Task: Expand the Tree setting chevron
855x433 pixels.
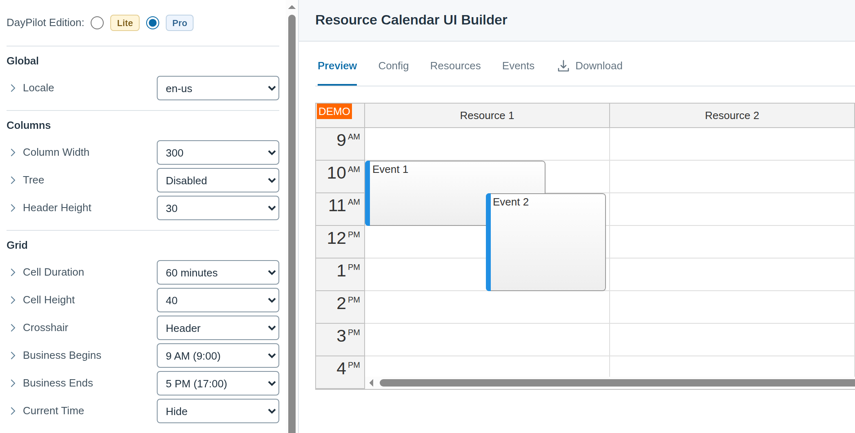Action: [x=13, y=180]
